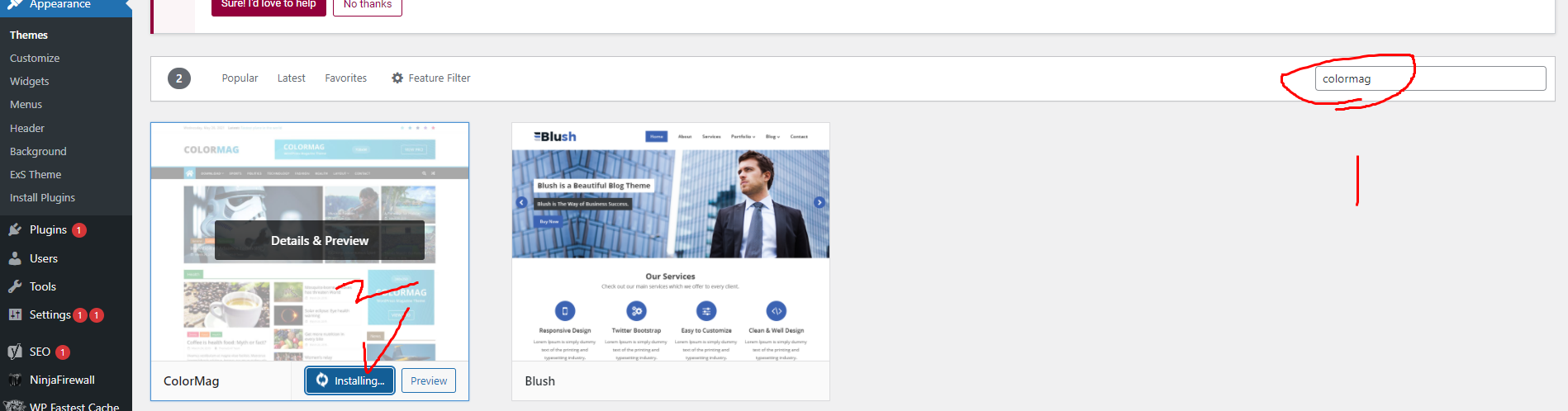
Task: Open ExS Theme submenu
Action: coord(36,174)
